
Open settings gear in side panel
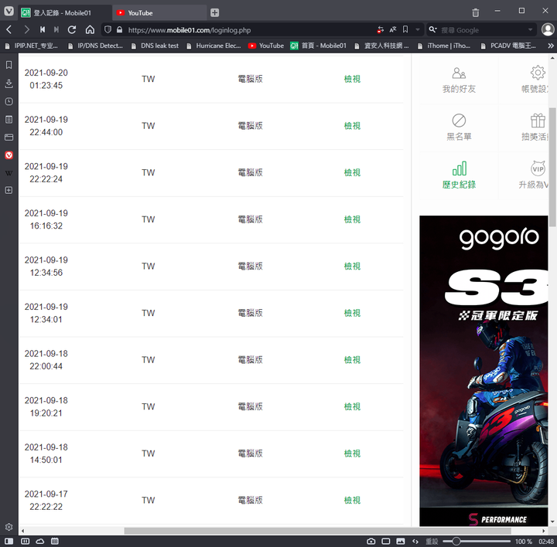(x=9, y=527)
